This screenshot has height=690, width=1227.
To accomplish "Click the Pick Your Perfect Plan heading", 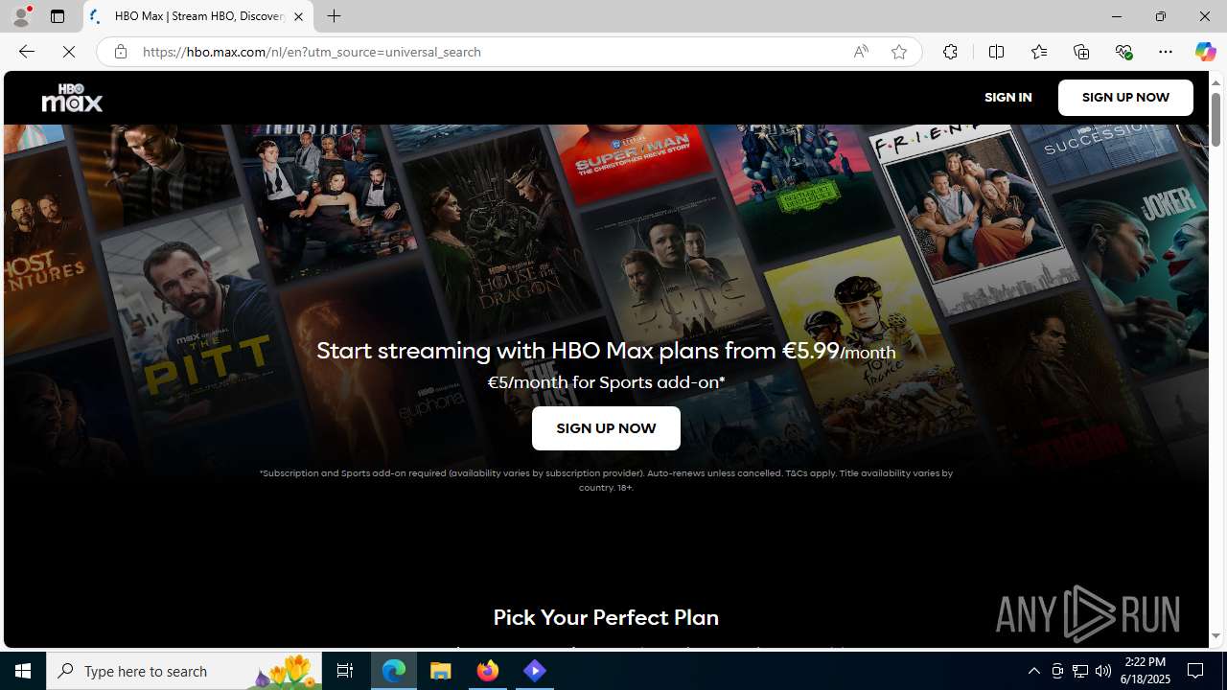I will point(606,617).
